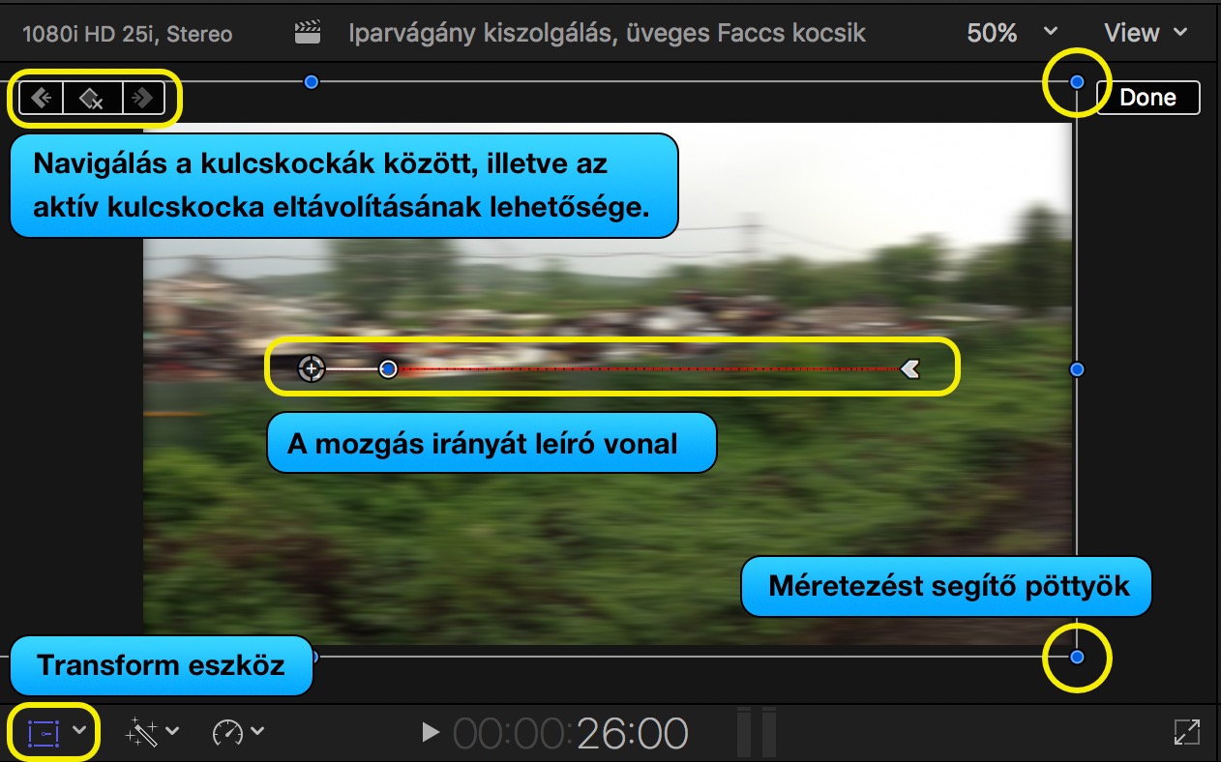
Task: Jump to the previous keyframe
Action: [x=42, y=98]
